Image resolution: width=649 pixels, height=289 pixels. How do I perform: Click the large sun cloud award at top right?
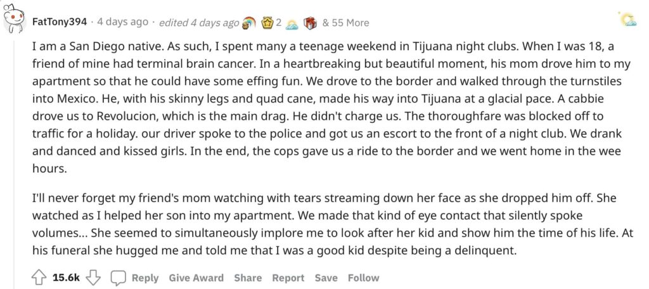pyautogui.click(x=628, y=19)
